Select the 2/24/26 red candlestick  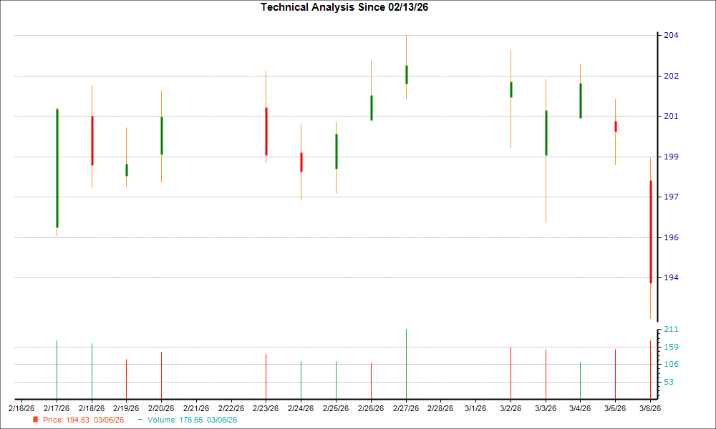coord(301,162)
